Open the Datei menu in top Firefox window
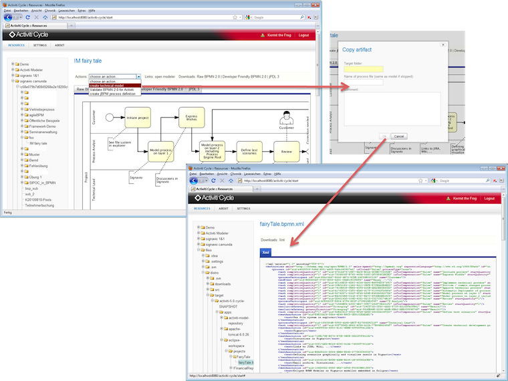This screenshot has height=381, width=508. [7, 11]
